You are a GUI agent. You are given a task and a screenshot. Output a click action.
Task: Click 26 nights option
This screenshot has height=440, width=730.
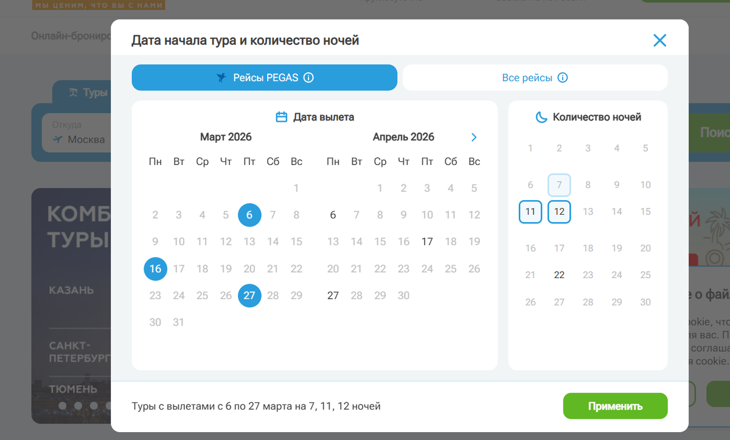[530, 302]
